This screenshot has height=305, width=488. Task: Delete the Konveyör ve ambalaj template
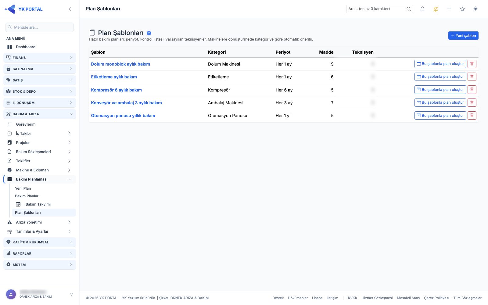point(472,102)
